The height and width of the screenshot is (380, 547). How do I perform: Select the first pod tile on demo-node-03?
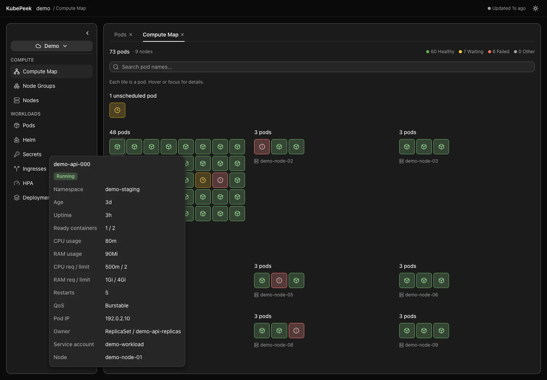tap(407, 147)
